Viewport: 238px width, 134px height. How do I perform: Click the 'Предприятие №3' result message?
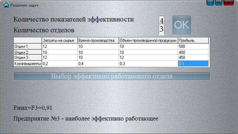[x=86, y=119]
